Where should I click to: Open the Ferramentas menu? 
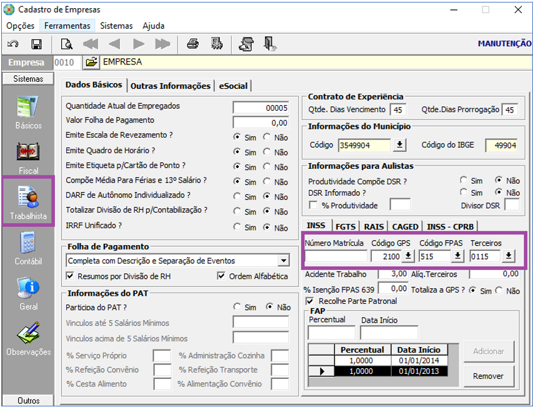pyautogui.click(x=67, y=26)
